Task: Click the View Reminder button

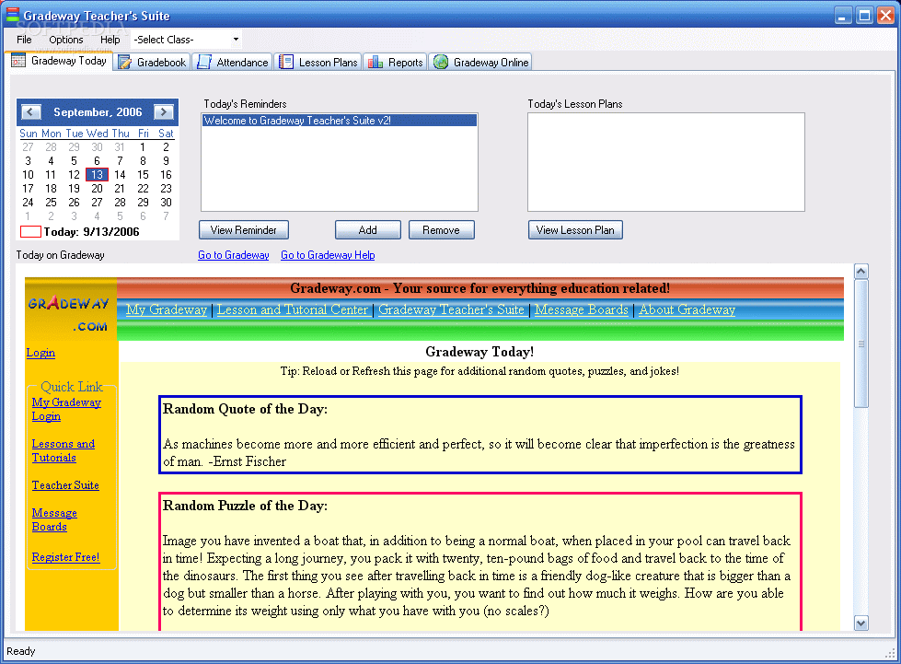Action: coord(244,230)
